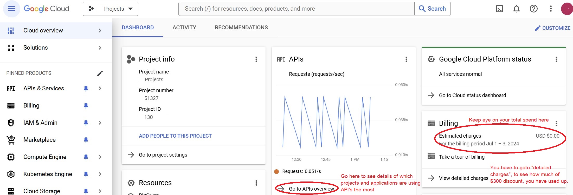Open notifications bell
Viewport: 573px width, 195px height.
click(517, 9)
